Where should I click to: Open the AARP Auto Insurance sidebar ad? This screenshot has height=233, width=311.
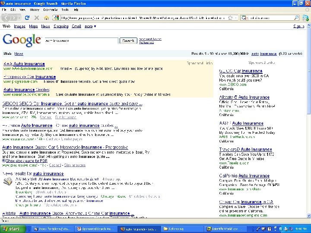click(241, 123)
